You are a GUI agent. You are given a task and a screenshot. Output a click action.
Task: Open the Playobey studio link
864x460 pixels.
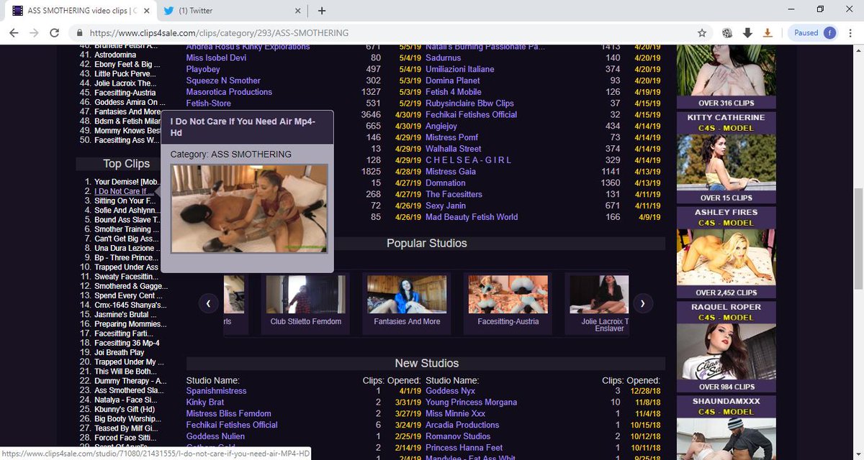click(203, 69)
